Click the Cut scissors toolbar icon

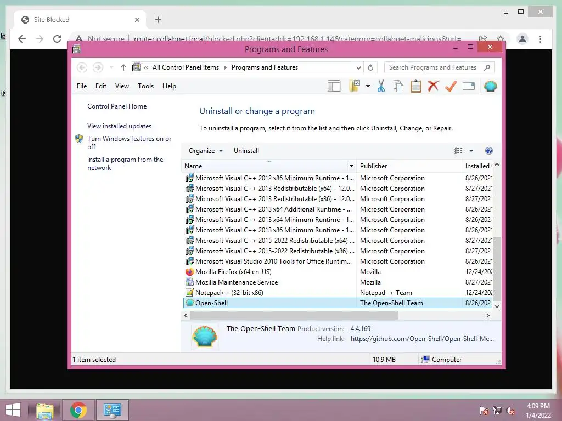coord(381,86)
